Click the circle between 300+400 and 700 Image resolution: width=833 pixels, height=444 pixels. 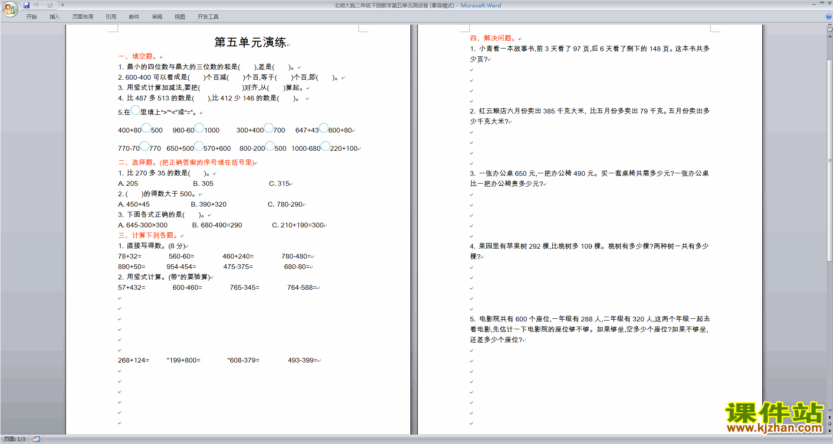(269, 128)
